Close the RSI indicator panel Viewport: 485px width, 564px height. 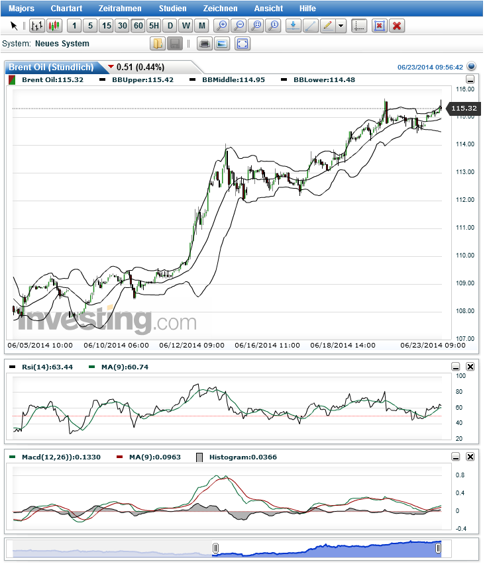(470, 367)
